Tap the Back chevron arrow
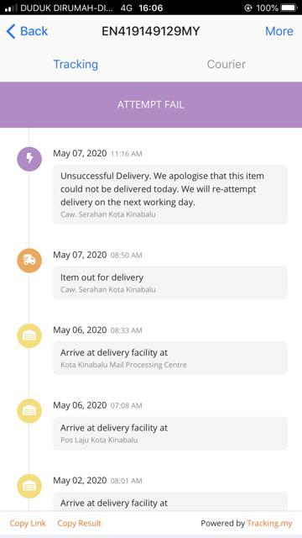The image size is (302, 538). 11,31
